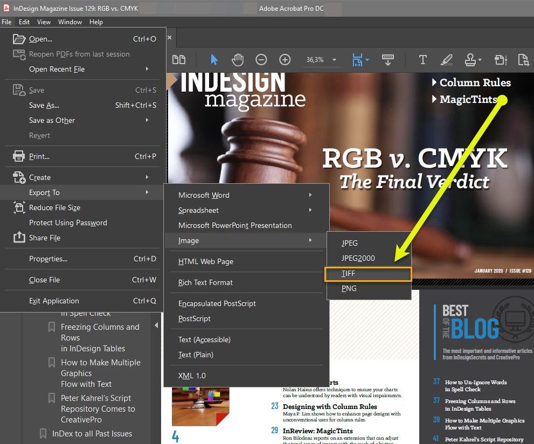Select Text (Accessible) export
534x444 pixels.
pyautogui.click(x=247, y=339)
